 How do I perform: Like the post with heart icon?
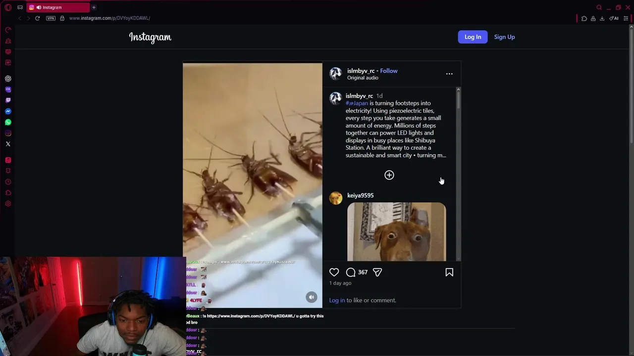coord(334,272)
